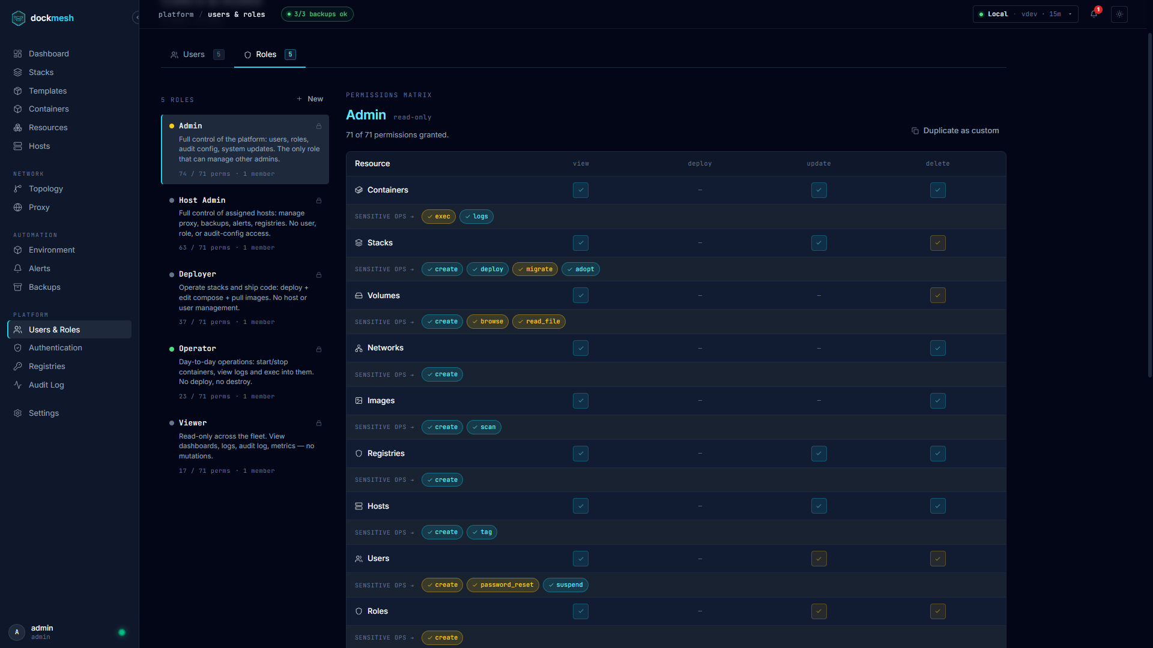Image resolution: width=1153 pixels, height=648 pixels.
Task: Open the Local vdev environment dropdown
Action: click(1025, 14)
